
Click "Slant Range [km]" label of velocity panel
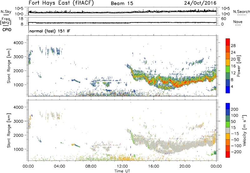(x=9, y=131)
